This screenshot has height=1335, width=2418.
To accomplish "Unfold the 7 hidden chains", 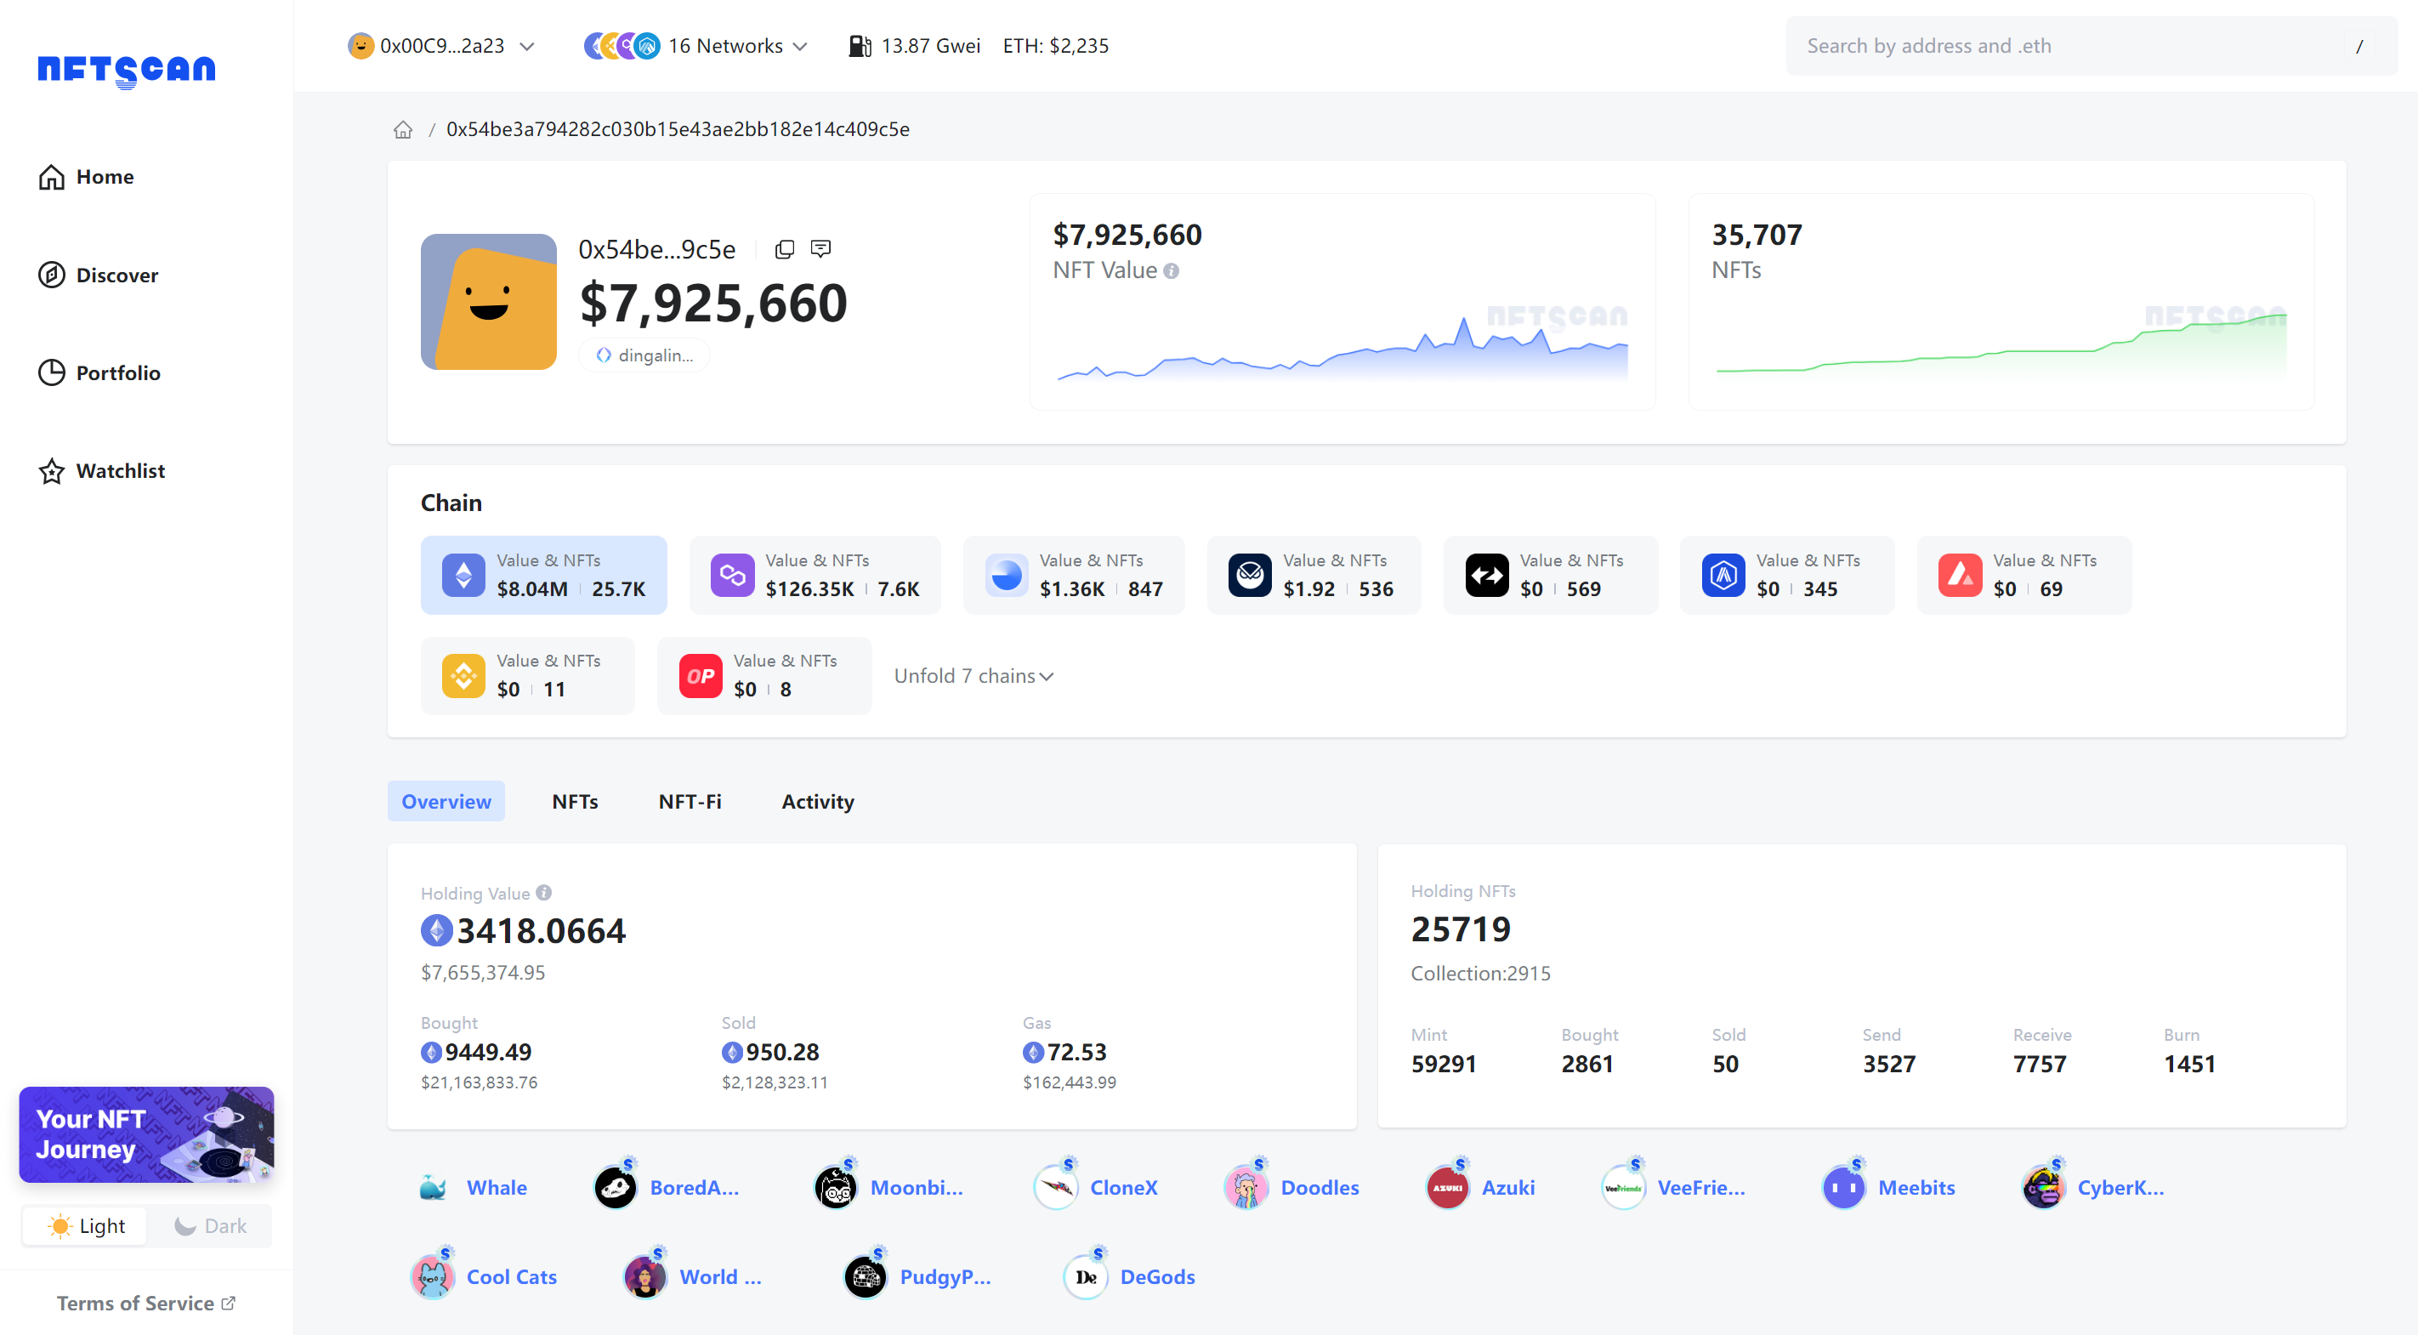I will pyautogui.click(x=973, y=675).
